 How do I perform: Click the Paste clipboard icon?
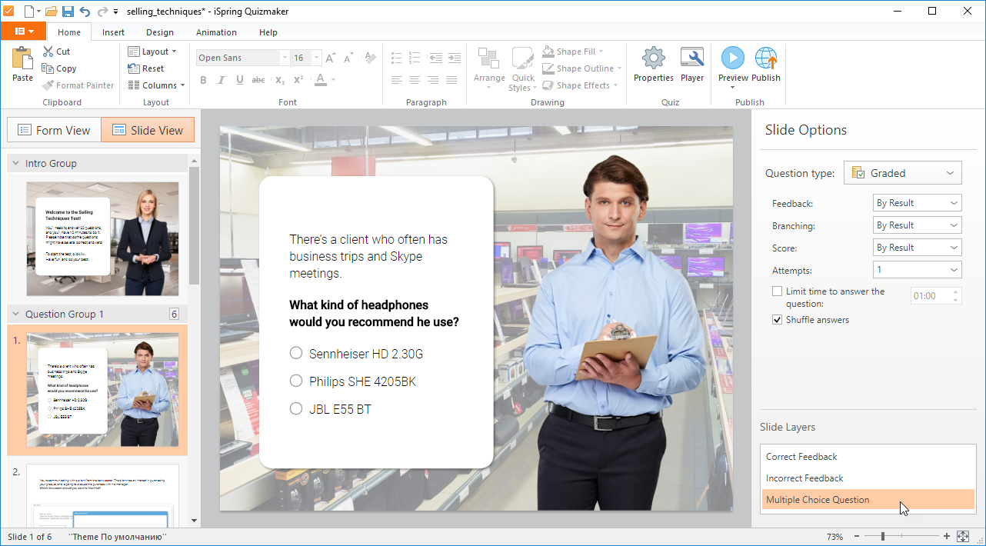click(22, 58)
